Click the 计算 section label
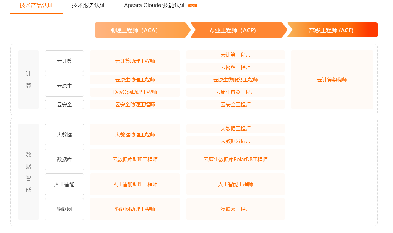 click(28, 80)
